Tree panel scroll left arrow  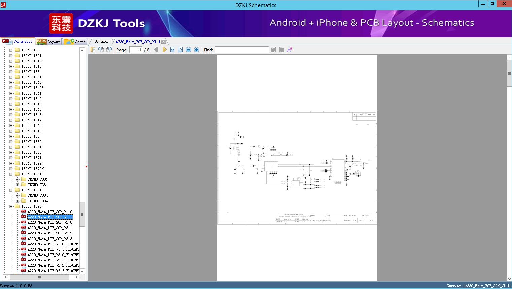coord(5,277)
